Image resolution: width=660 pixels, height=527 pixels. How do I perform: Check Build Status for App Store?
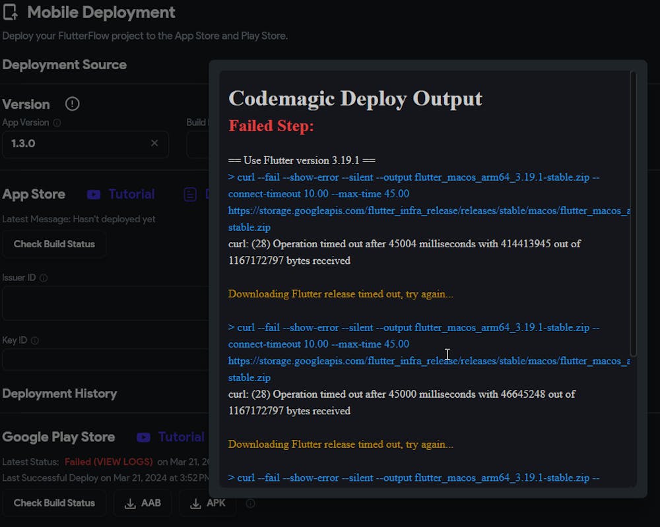tap(54, 244)
